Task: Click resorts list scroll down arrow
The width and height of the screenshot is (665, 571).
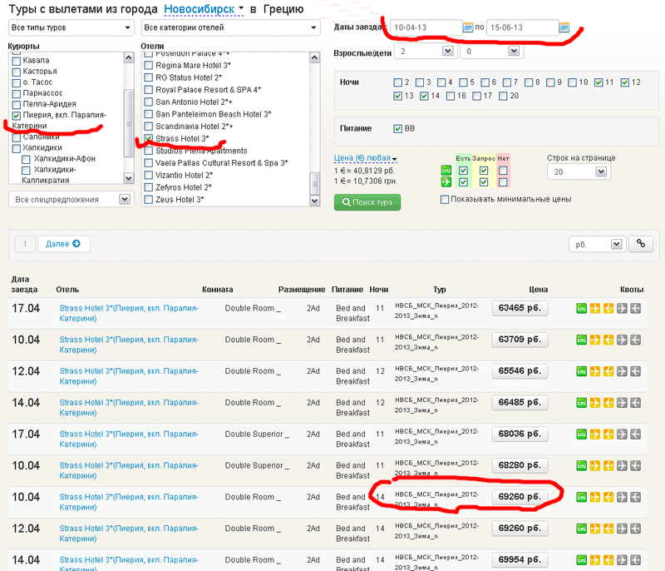Action: 129,178
